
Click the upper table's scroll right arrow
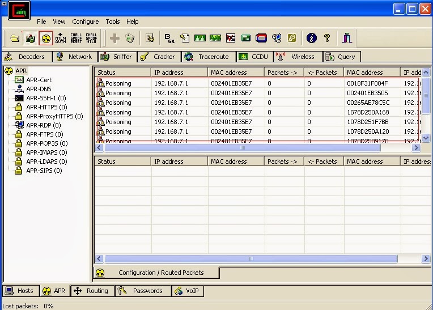pyautogui.click(x=416, y=148)
